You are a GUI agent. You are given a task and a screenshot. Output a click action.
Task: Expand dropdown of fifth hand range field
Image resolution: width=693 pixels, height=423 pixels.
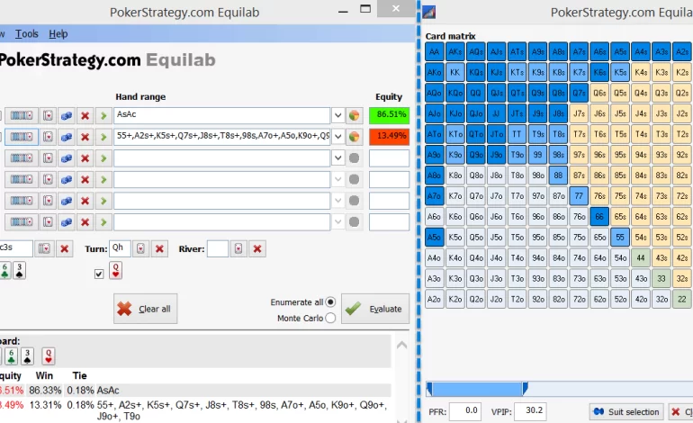pos(337,201)
